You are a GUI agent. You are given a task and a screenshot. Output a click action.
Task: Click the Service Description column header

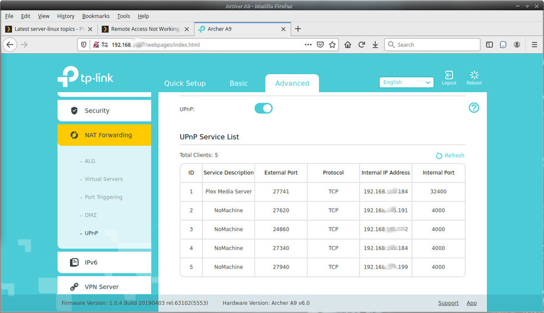coord(229,173)
